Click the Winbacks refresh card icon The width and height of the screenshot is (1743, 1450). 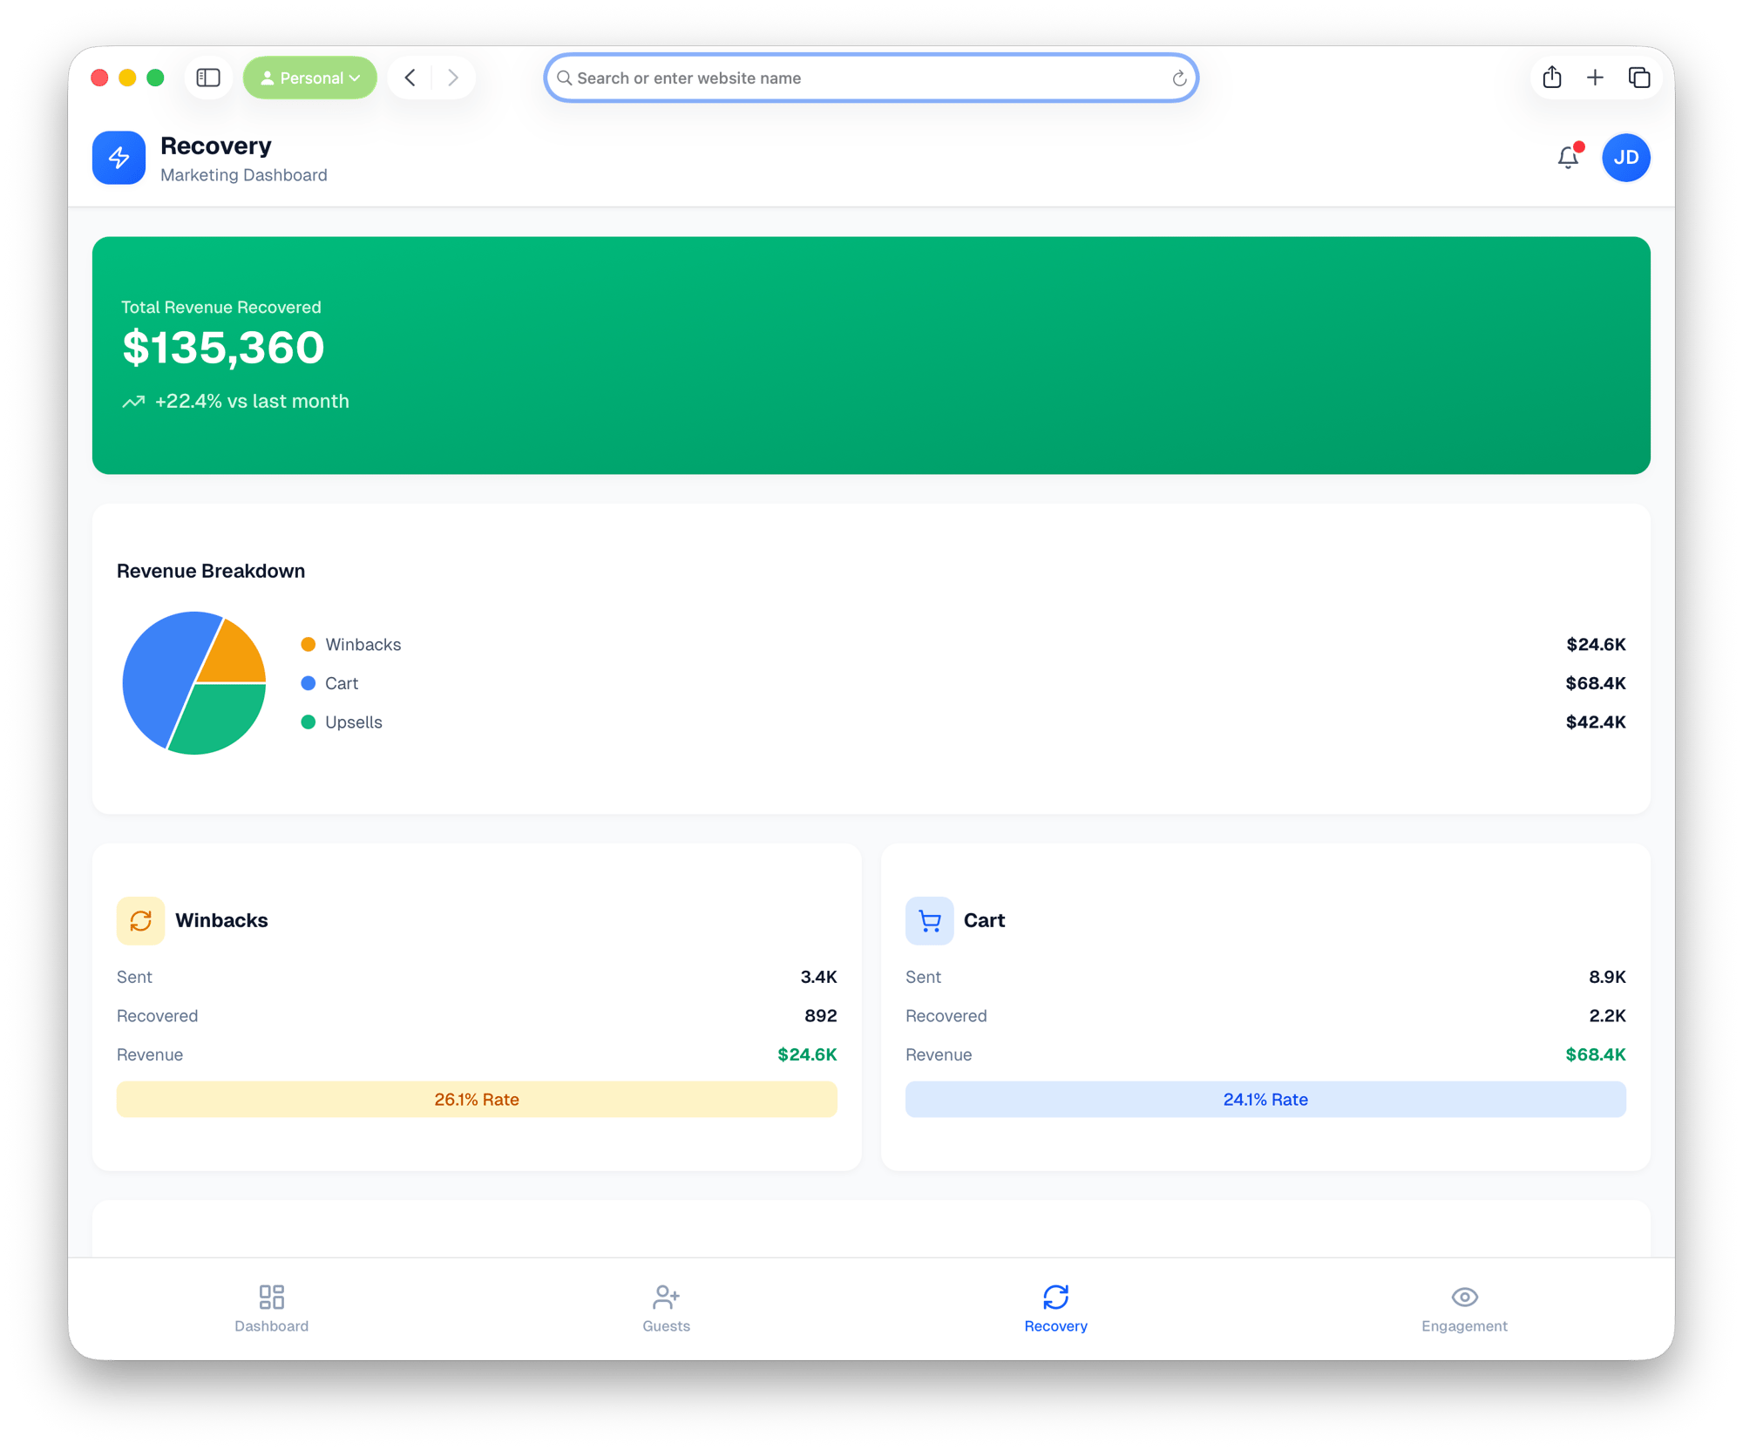click(x=140, y=921)
